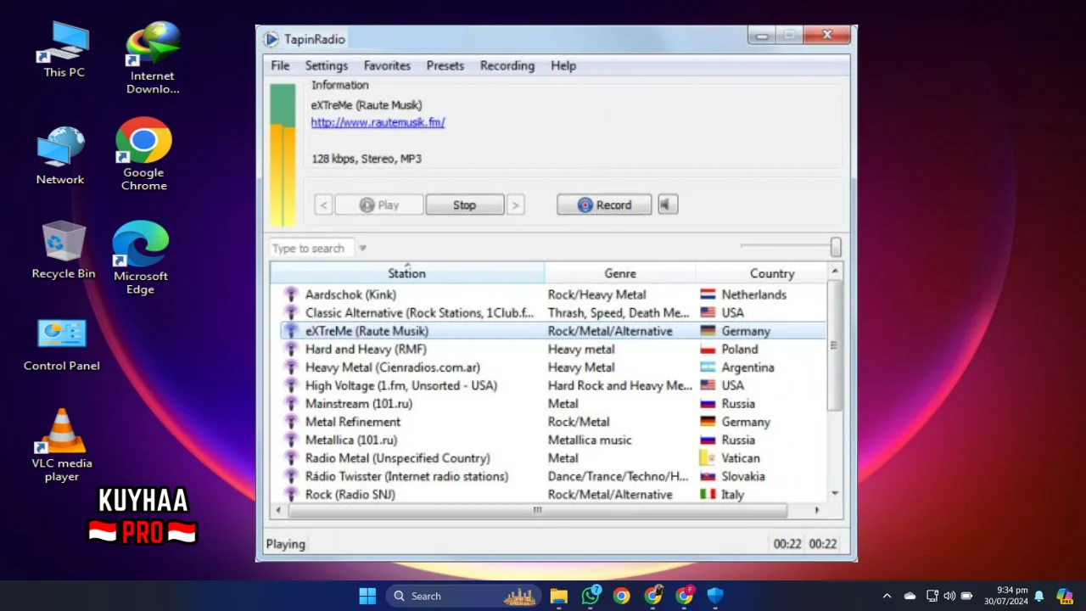Screen dimensions: 1086x611
Task: Select Classic Alternative station row
Action: pos(552,312)
